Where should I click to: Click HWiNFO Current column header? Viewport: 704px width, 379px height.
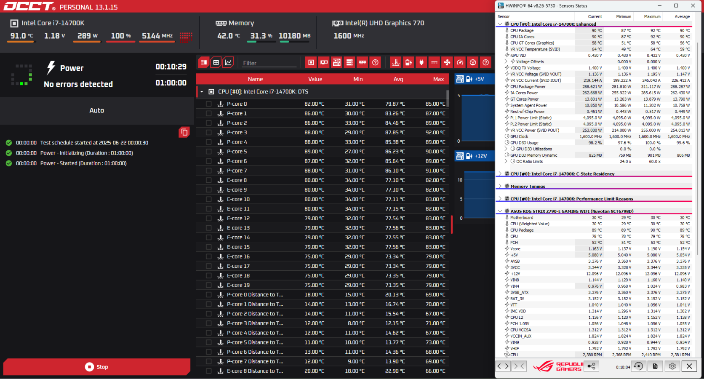click(595, 16)
